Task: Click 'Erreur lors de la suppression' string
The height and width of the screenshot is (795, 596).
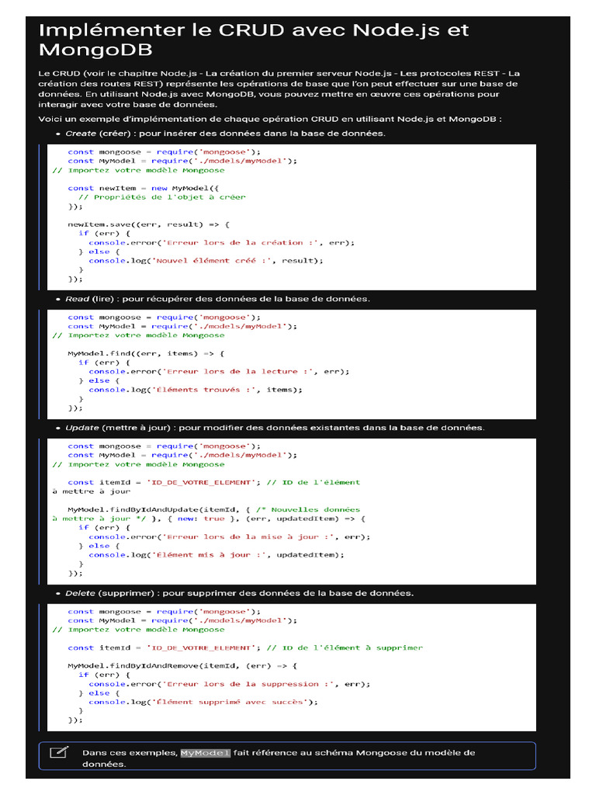Action: coord(248,684)
